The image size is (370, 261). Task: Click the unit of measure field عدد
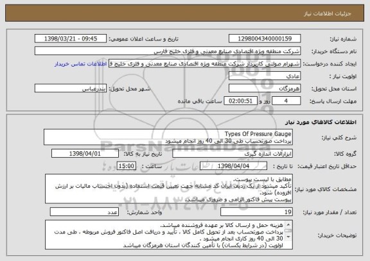84,212
